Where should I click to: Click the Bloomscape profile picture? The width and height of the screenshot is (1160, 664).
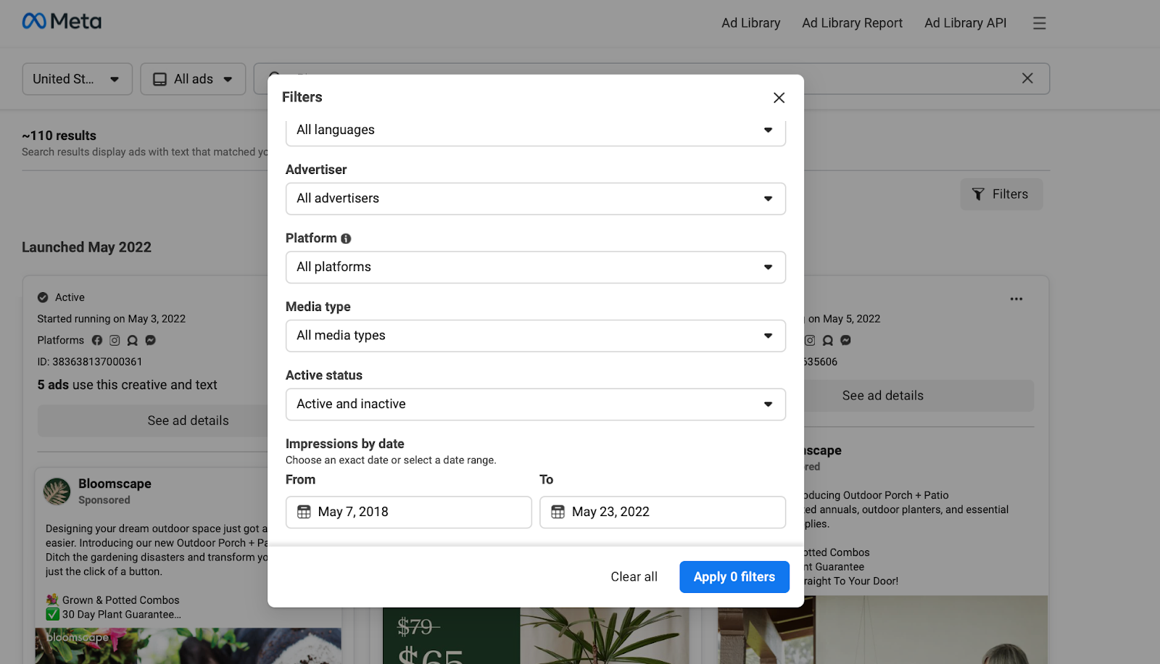(x=57, y=491)
